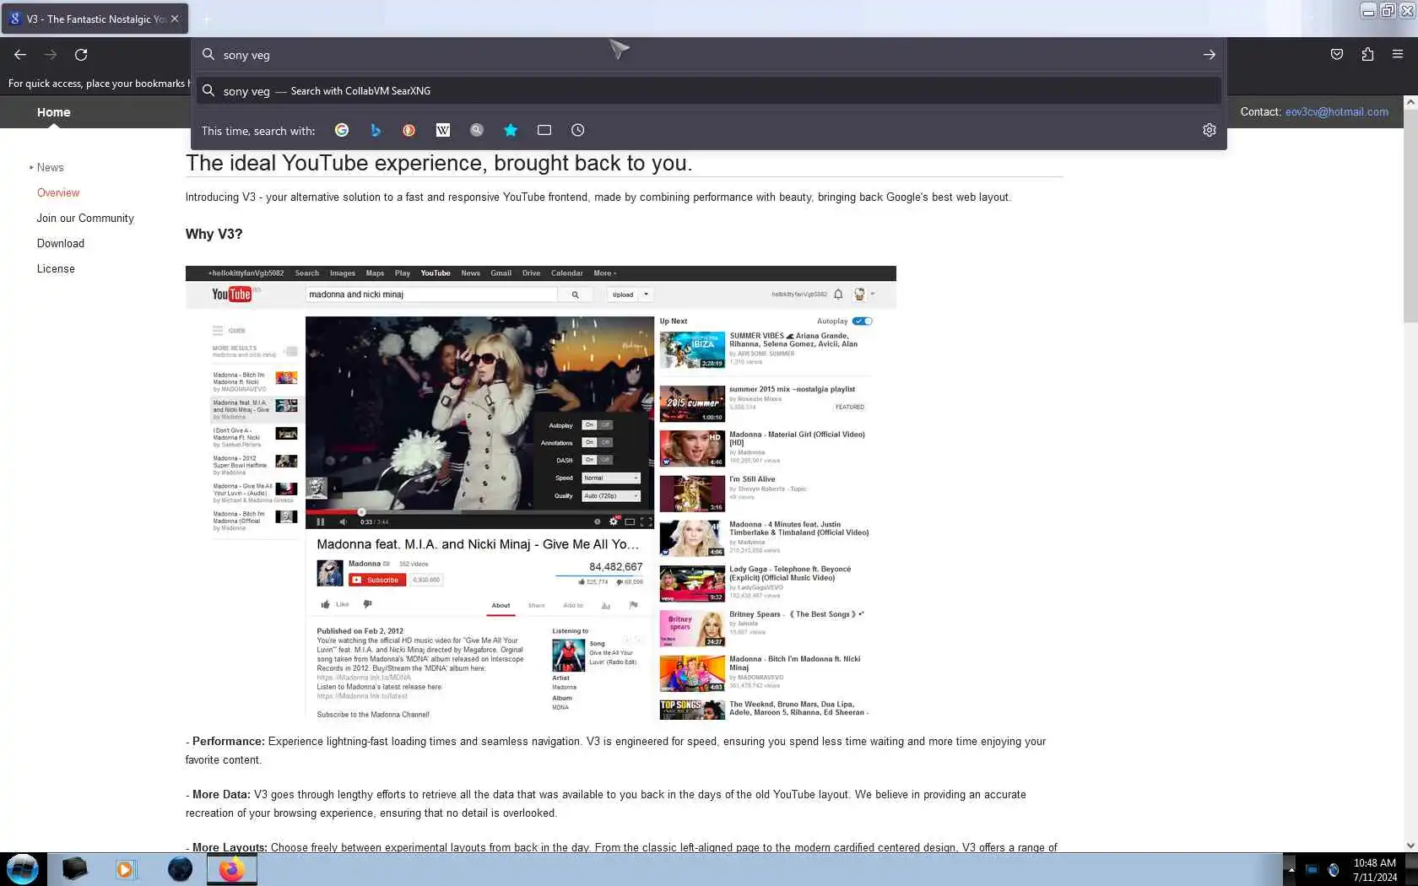Search this time with Google
Image resolution: width=1418 pixels, height=886 pixels.
[342, 130]
